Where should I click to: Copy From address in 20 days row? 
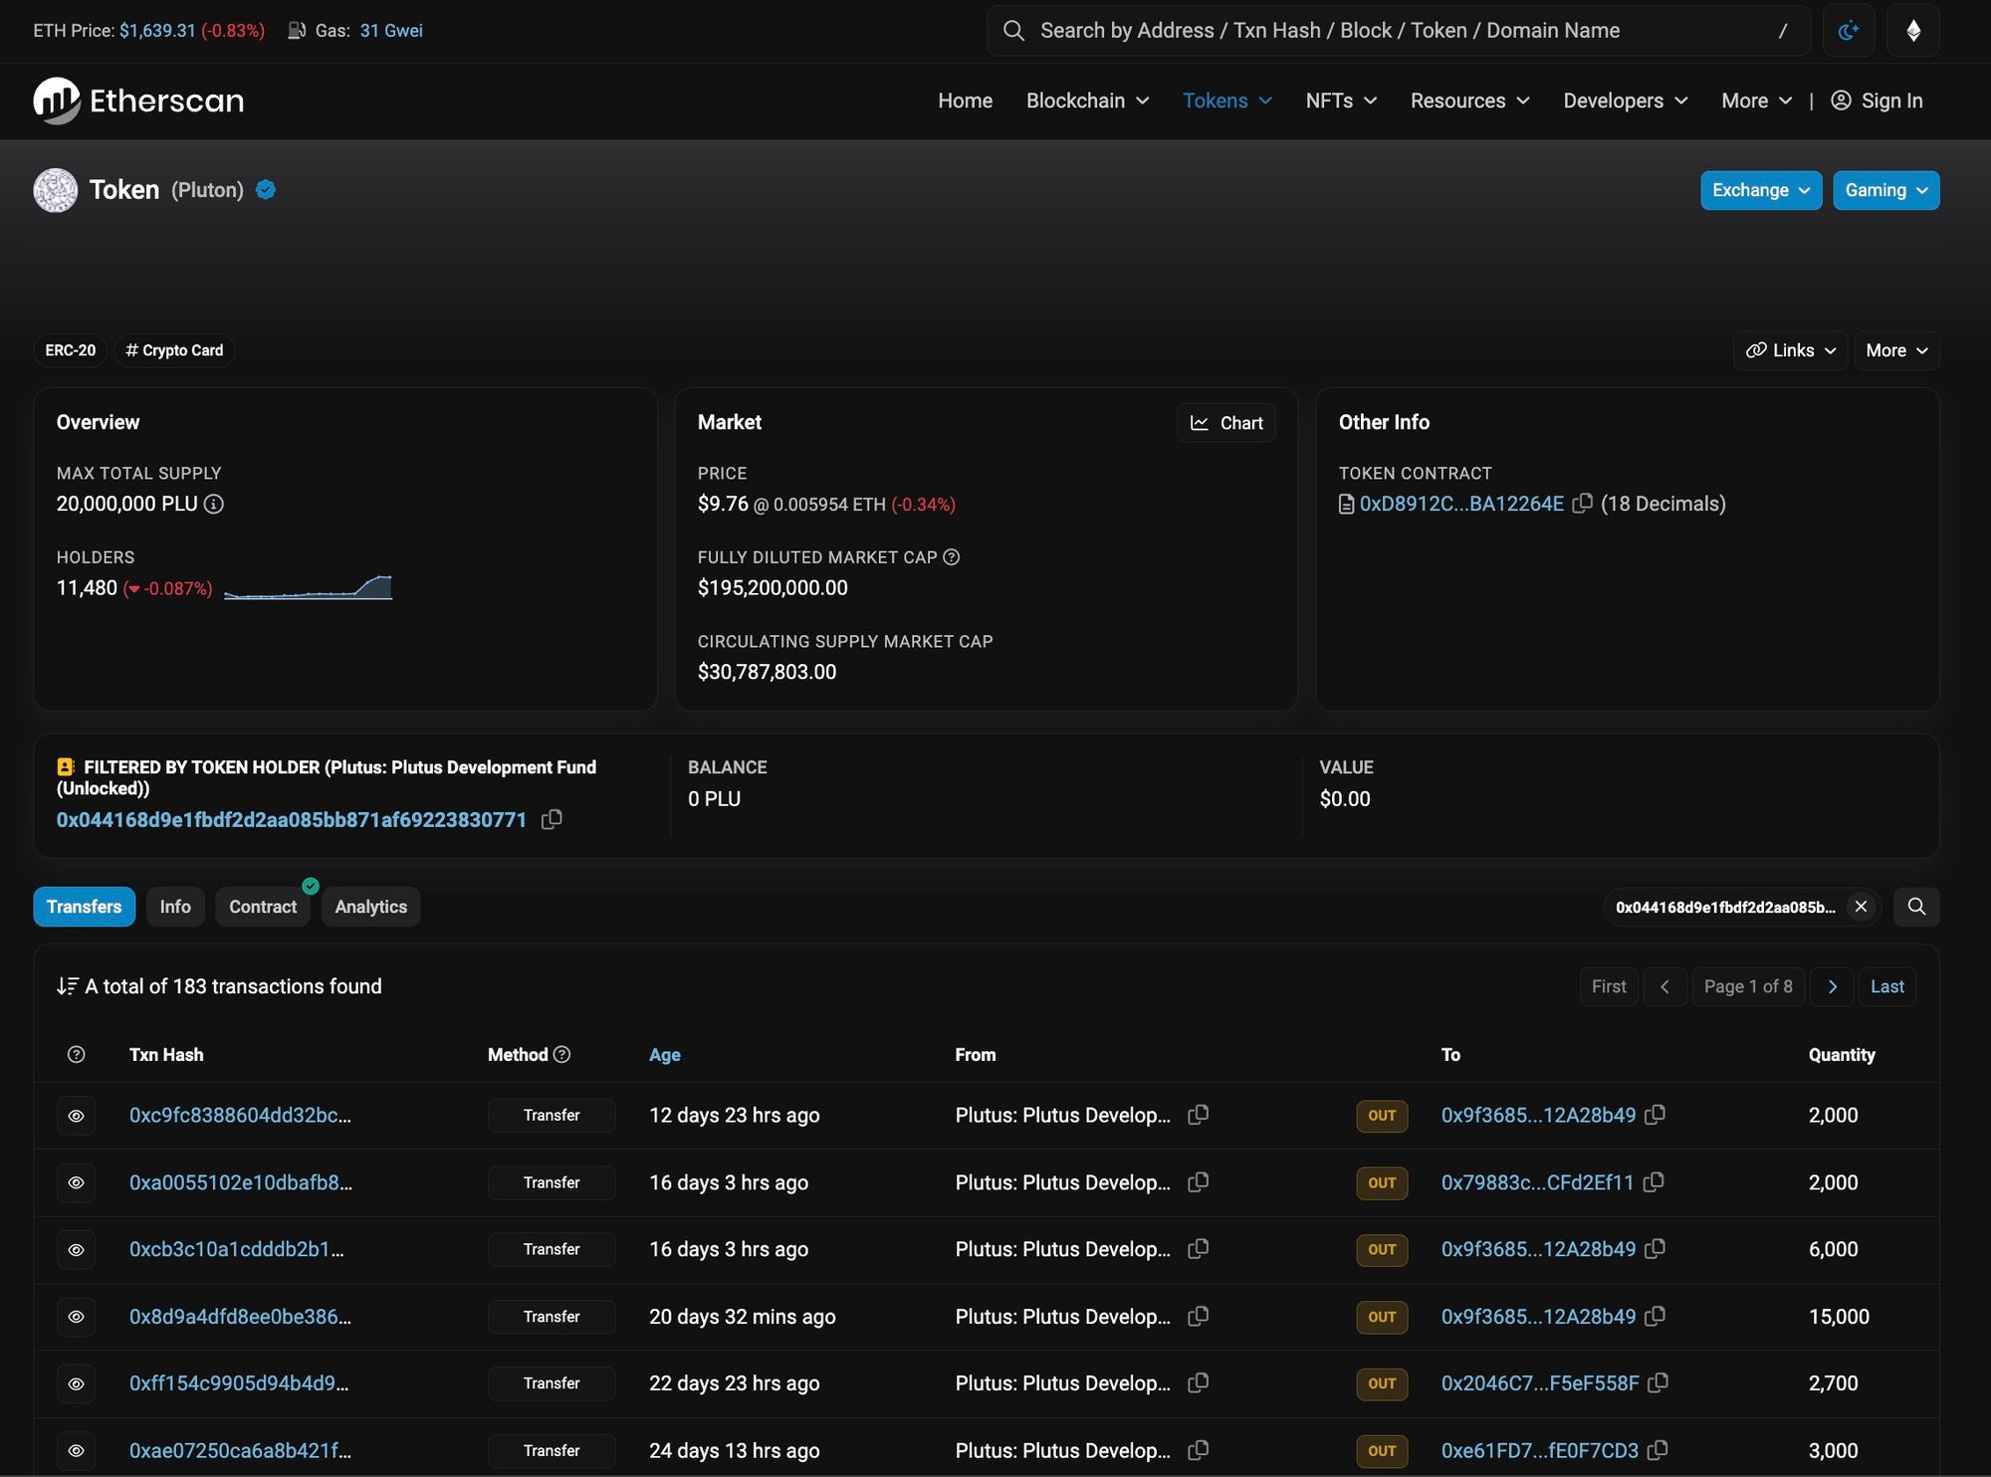point(1199,1316)
